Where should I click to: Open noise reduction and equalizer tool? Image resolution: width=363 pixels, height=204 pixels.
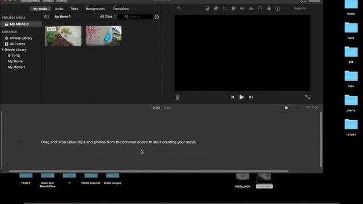pyautogui.click(x=251, y=8)
